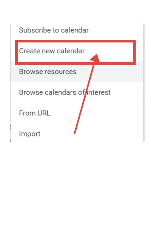This screenshot has height=227, width=151.
Task: Select Subscribe to calendar menu option
Action: pos(54,30)
